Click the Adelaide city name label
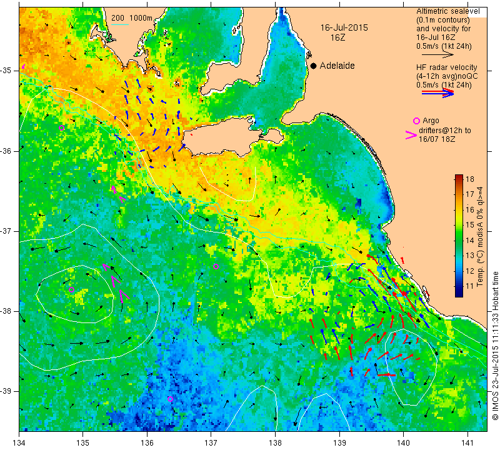The width and height of the screenshot is (500, 450). [x=337, y=66]
